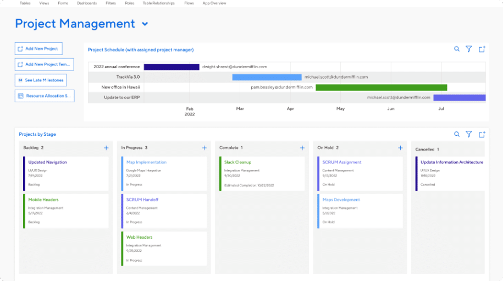Expand the Project Management title dropdown
Screen dimensions: 503x281
145,24
